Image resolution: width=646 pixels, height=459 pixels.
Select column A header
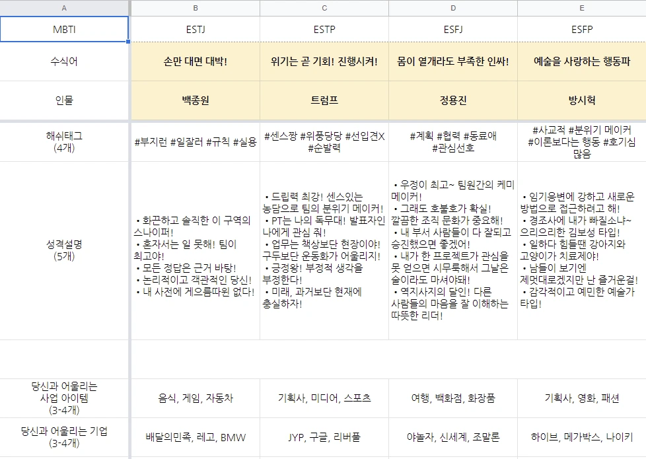[64, 8]
